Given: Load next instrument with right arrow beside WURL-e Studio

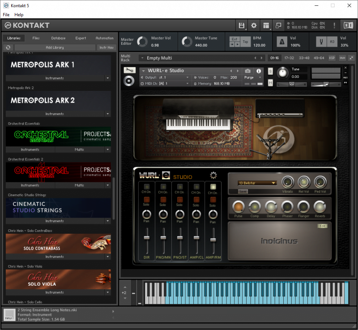Looking at the screenshot, I should 238,71.
